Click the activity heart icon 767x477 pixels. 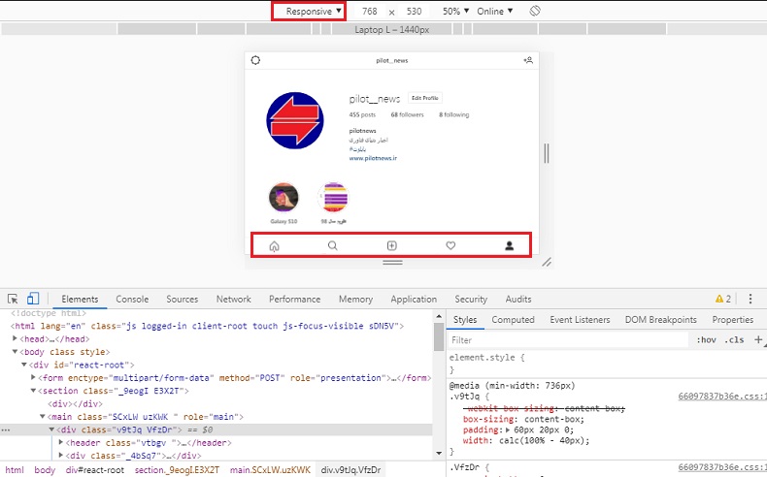pyautogui.click(x=450, y=245)
